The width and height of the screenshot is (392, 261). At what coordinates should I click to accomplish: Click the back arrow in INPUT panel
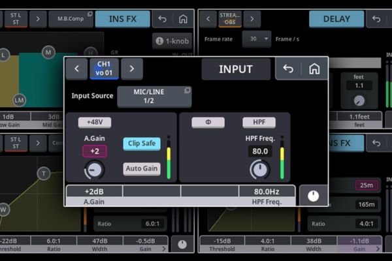(287, 69)
